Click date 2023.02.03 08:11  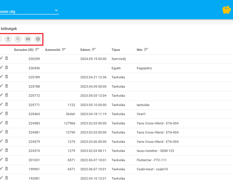(93, 151)
